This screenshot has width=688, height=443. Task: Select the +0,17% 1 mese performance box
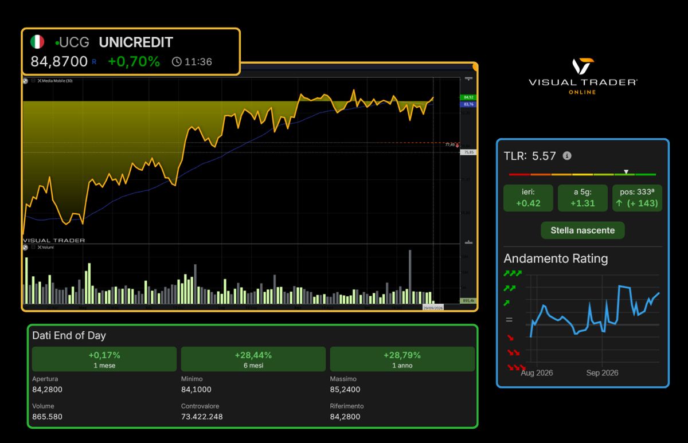pyautogui.click(x=104, y=359)
